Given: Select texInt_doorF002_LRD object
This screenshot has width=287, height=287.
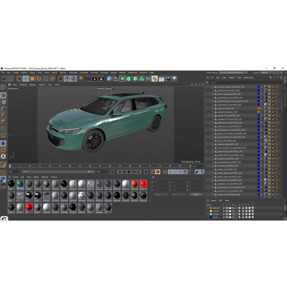Looking at the screenshot, I should 227,141.
